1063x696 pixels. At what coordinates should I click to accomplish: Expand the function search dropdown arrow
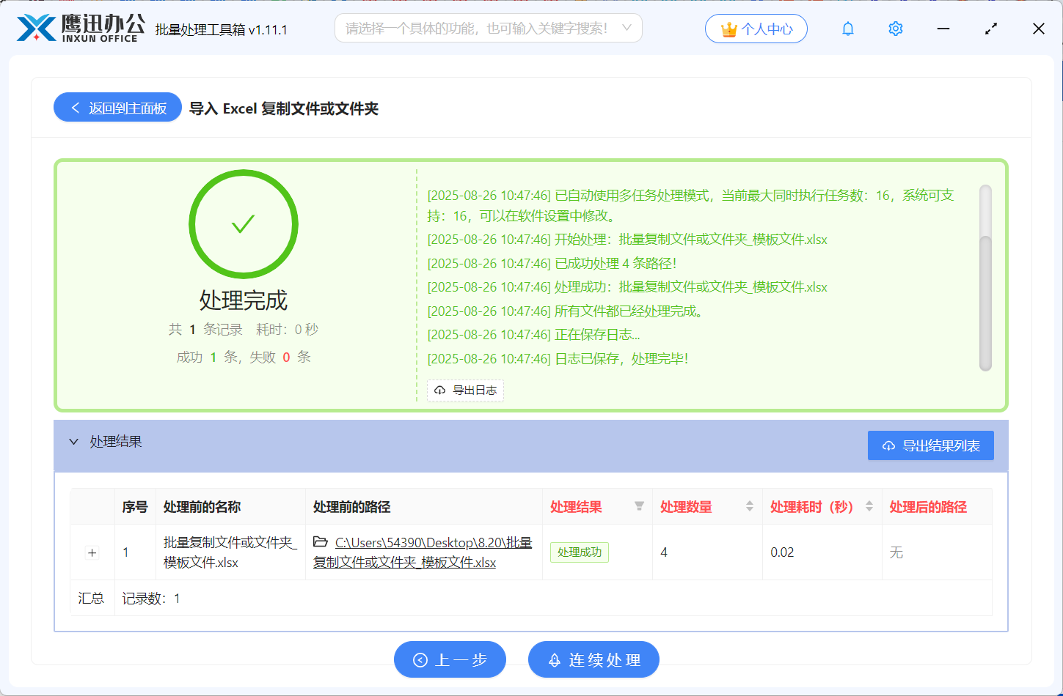point(627,28)
